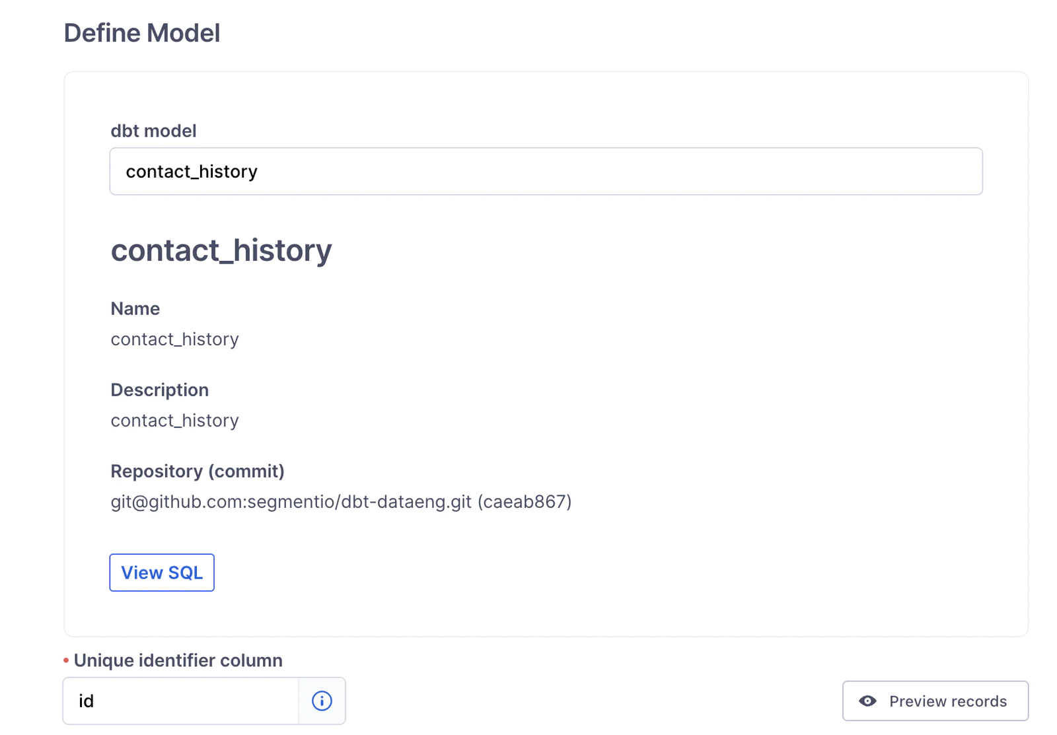Click the Name field label
Image resolution: width=1057 pixels, height=735 pixels.
pos(135,308)
